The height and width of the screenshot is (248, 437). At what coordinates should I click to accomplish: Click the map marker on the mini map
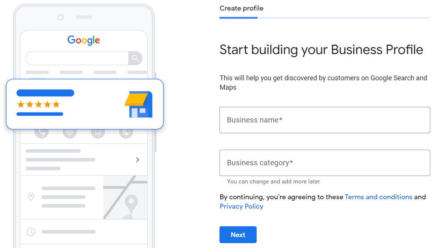[131, 203]
